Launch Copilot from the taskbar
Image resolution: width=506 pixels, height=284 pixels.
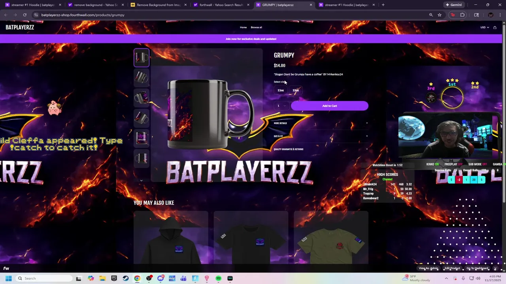click(x=91, y=278)
